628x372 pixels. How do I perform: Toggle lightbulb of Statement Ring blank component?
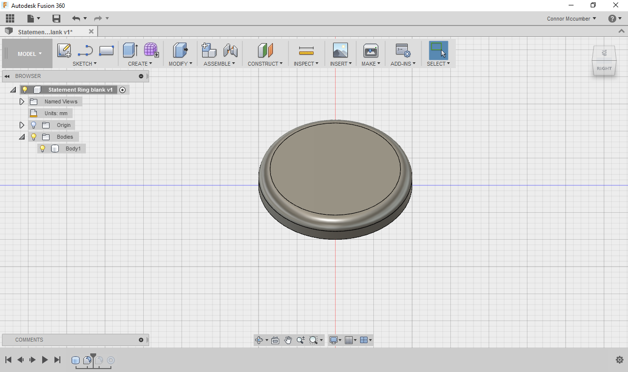point(25,90)
